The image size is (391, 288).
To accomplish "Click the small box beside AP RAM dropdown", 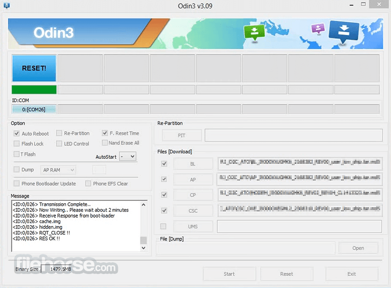I will (x=99, y=170).
